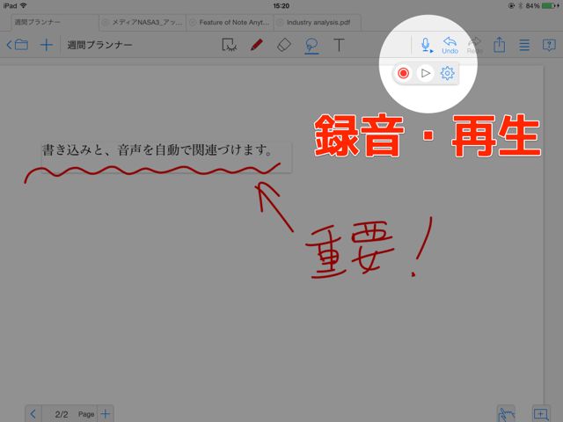The image size is (563, 422).
Task: Open the folder back navigation icon
Action: pyautogui.click(x=18, y=45)
